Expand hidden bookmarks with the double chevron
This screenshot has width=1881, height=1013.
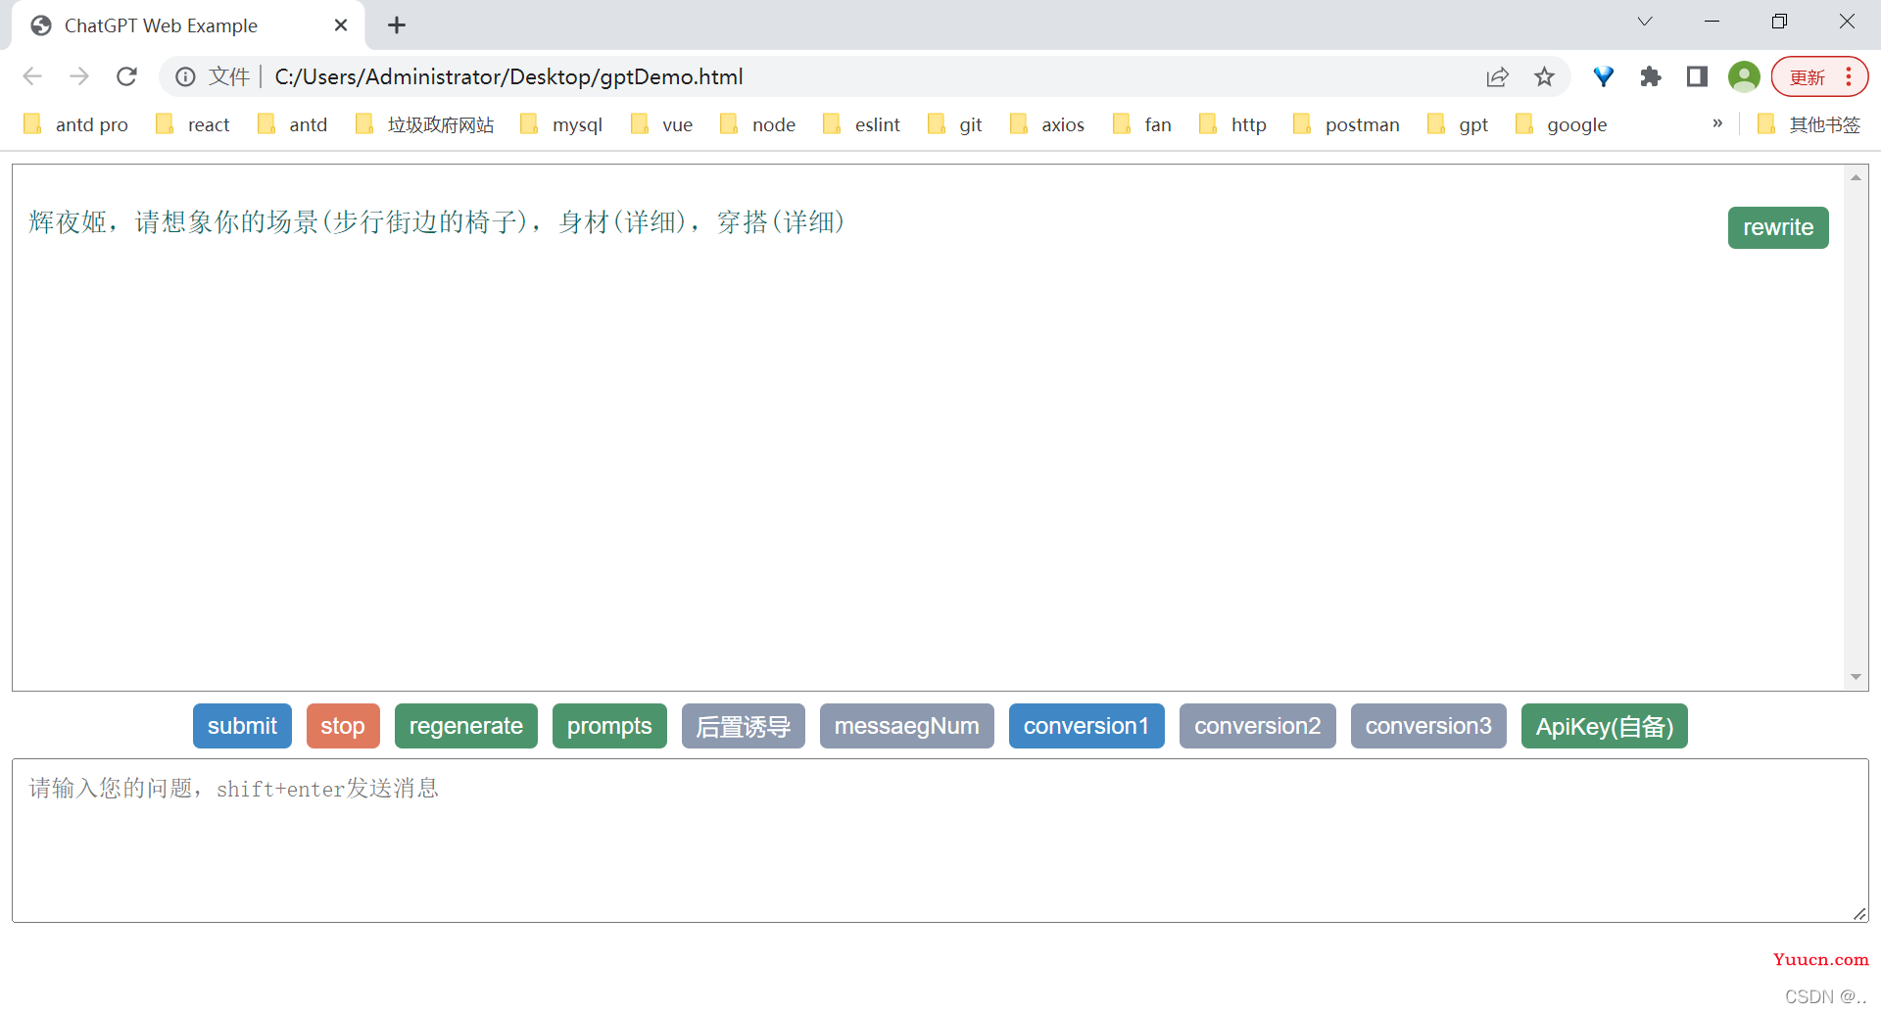1717,123
